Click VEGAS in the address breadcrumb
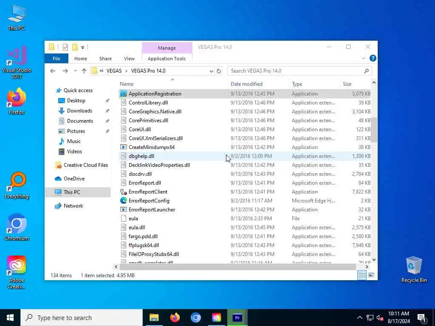The width and height of the screenshot is (435, 326). pyautogui.click(x=114, y=71)
